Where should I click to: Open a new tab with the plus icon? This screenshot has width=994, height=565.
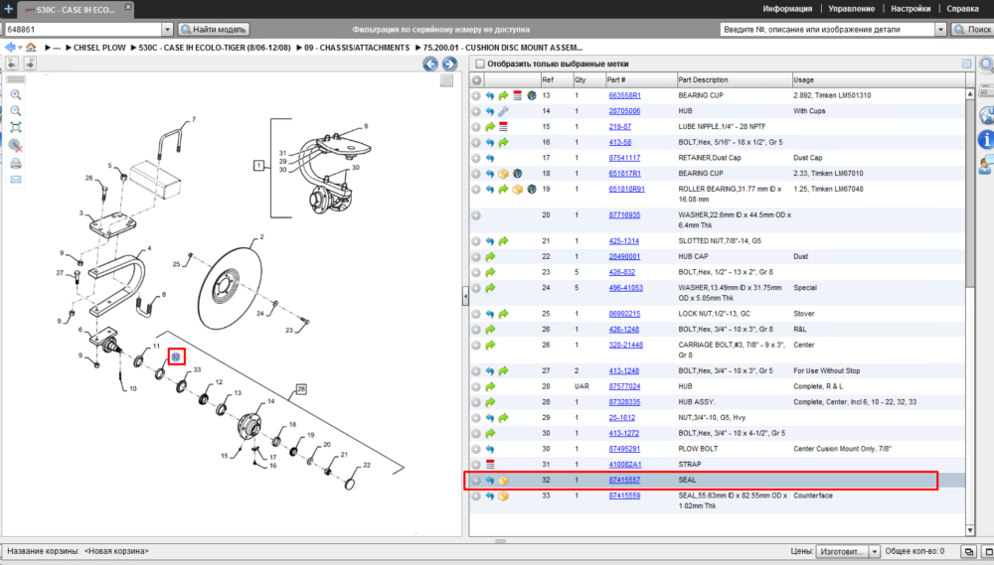pyautogui.click(x=8, y=9)
